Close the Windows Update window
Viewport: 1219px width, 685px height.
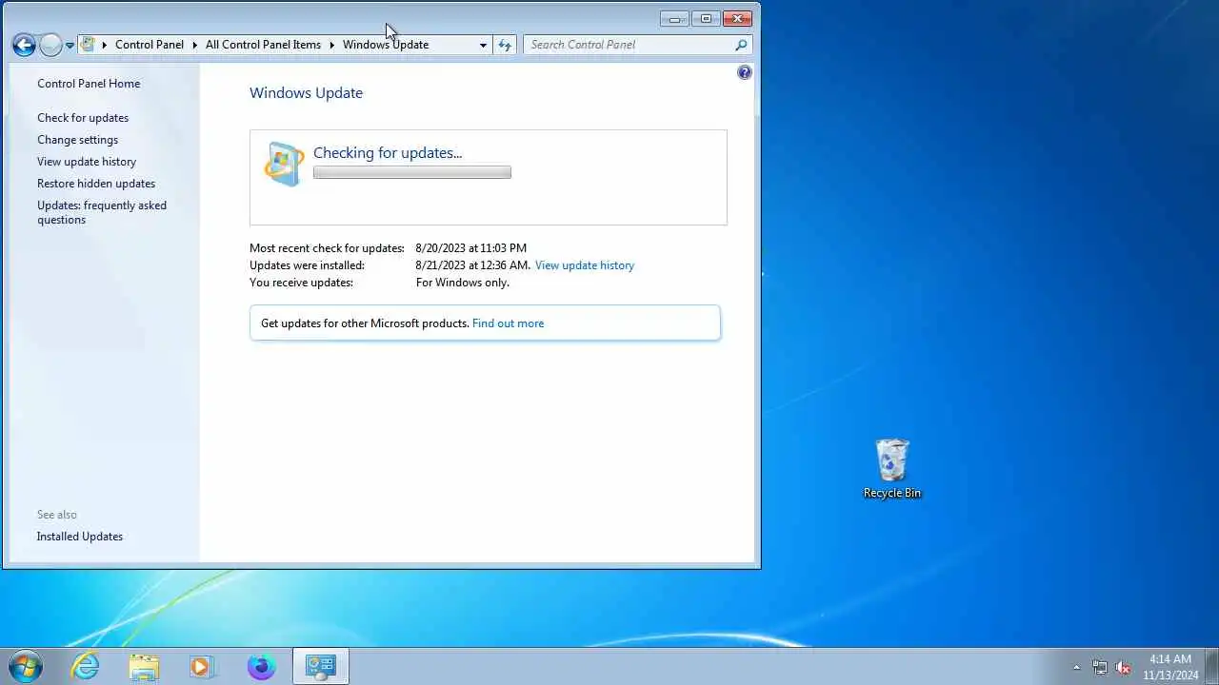(x=737, y=18)
